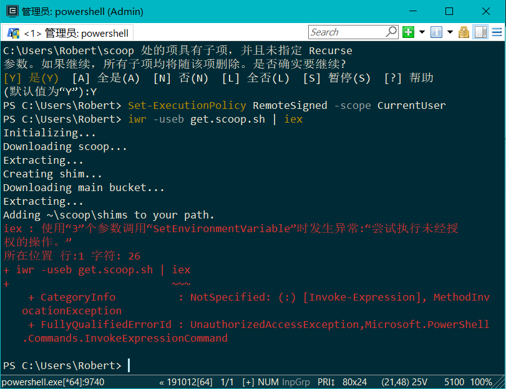Click the 5100 PID status entry
The width and height of the screenshot is (506, 389).
point(454,382)
